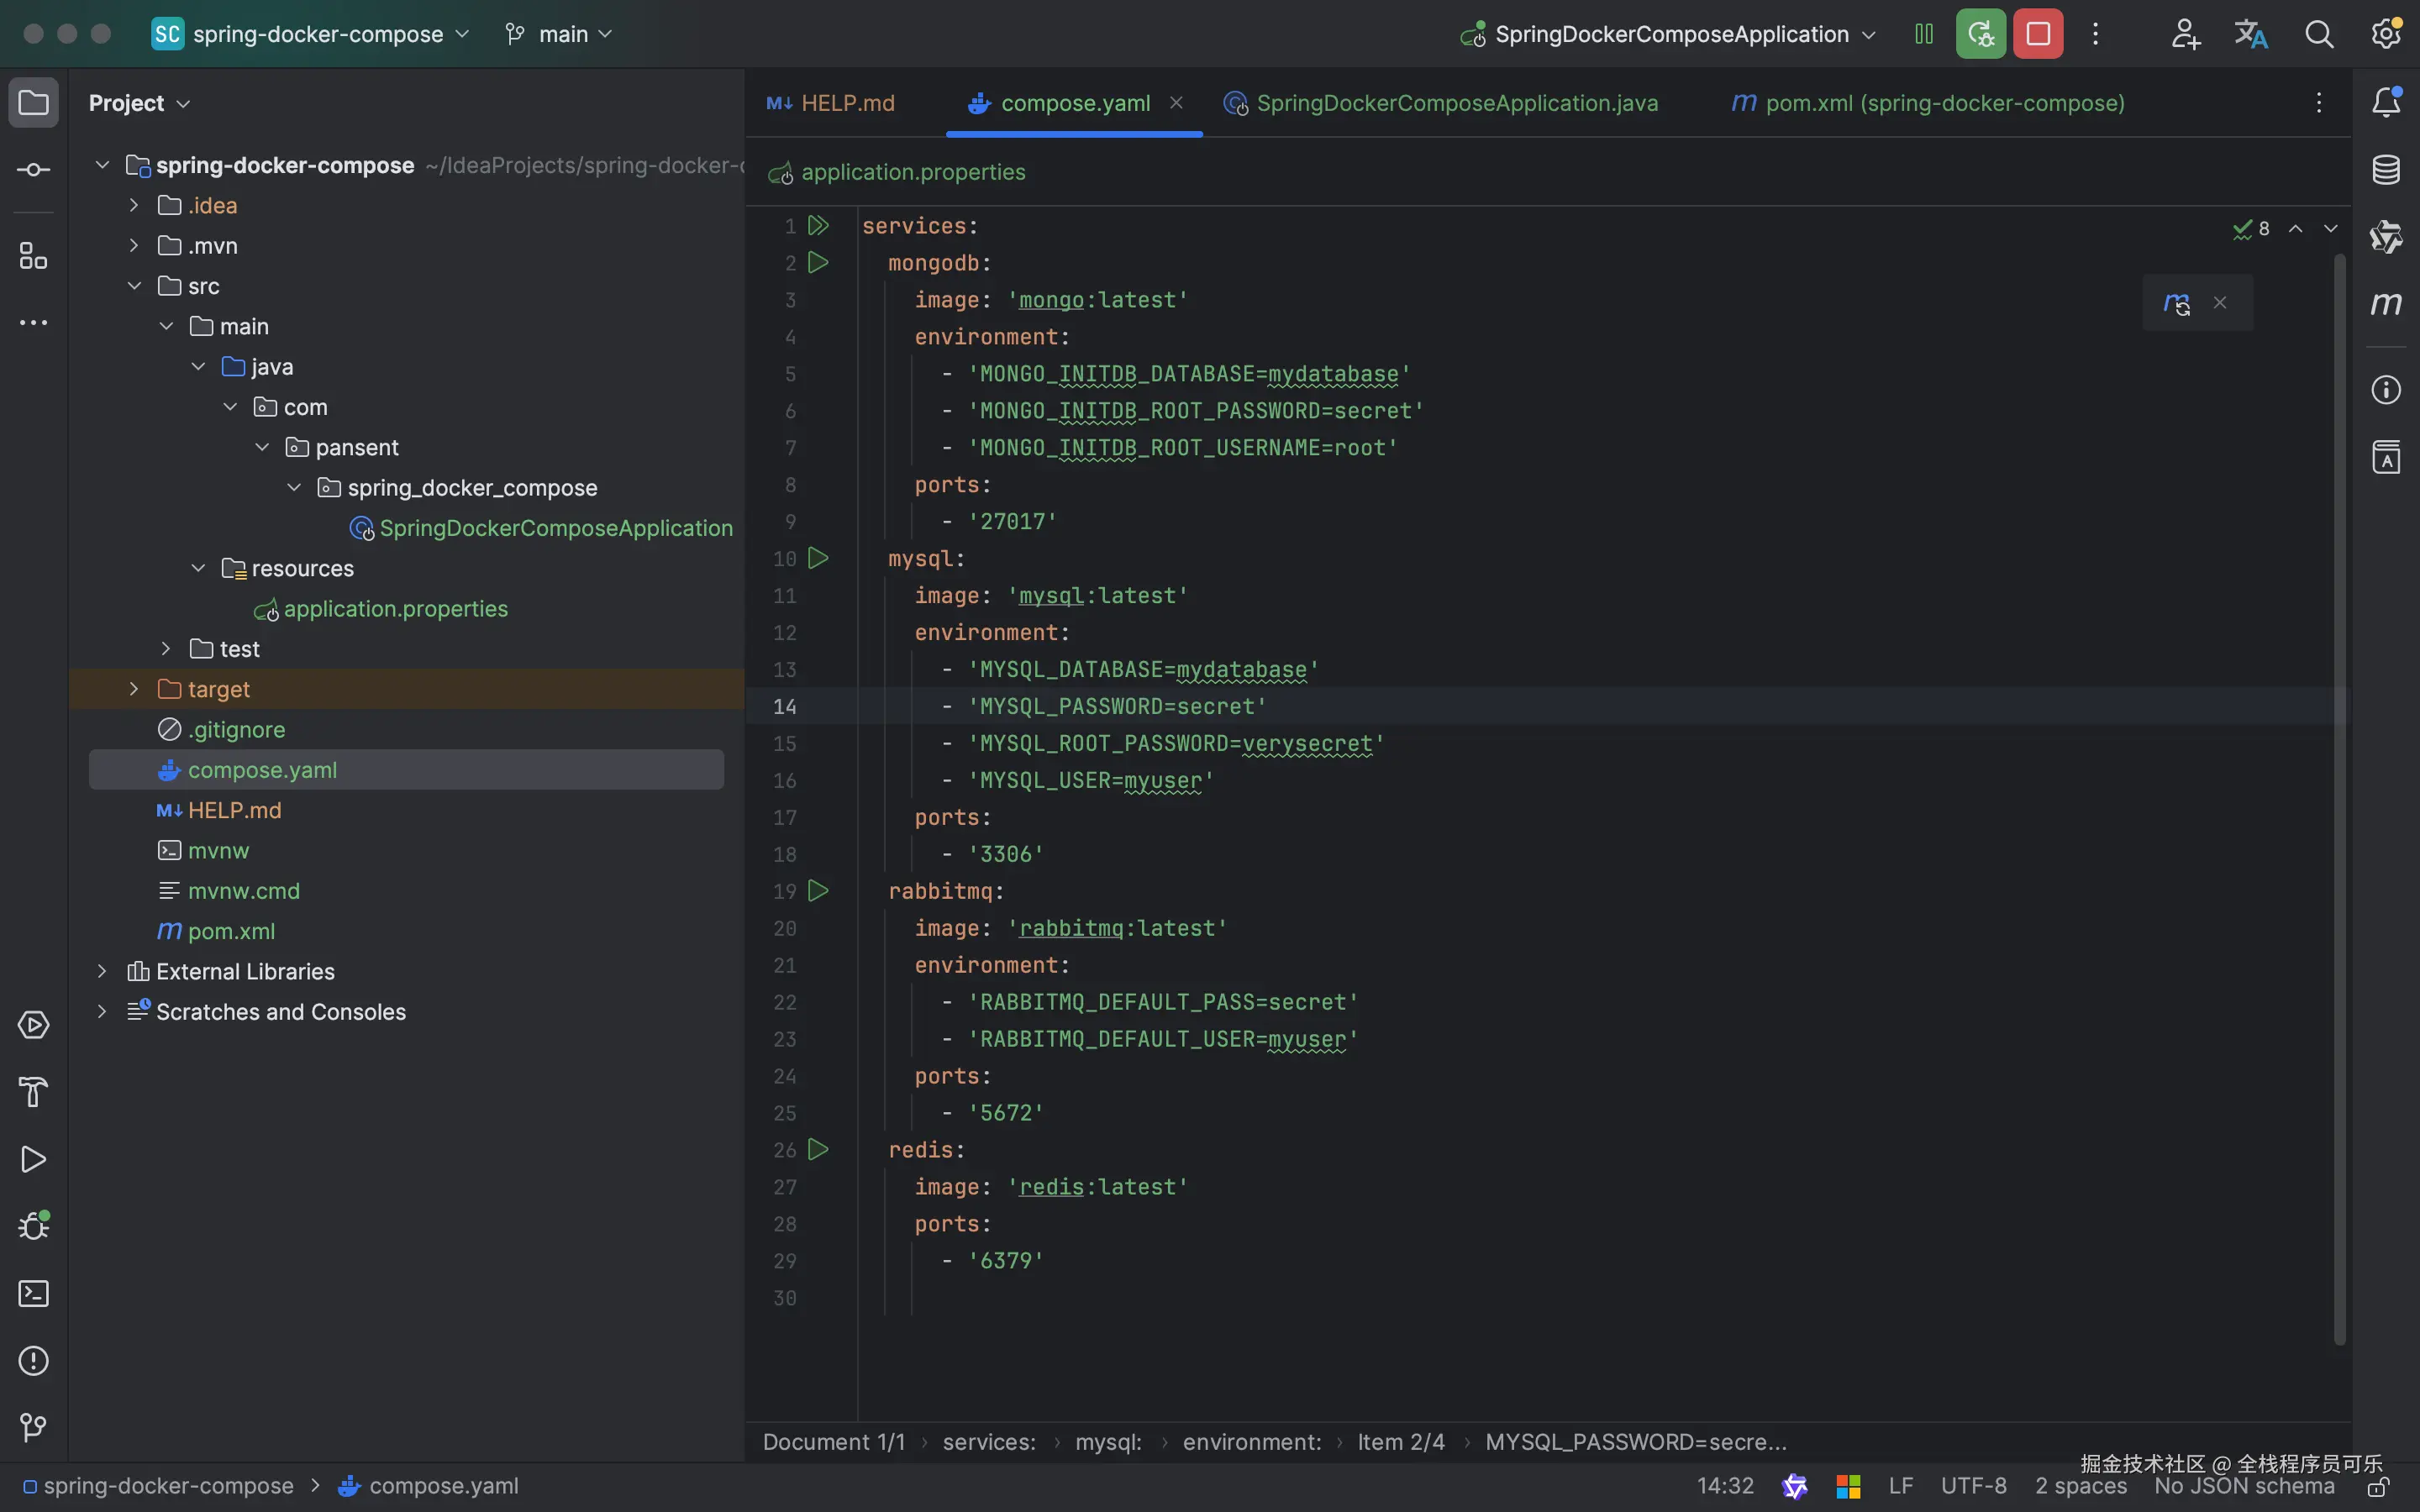Click UTF-8 encoding in status bar
Screen dimensions: 2420x1512
pyautogui.click(x=1973, y=1486)
